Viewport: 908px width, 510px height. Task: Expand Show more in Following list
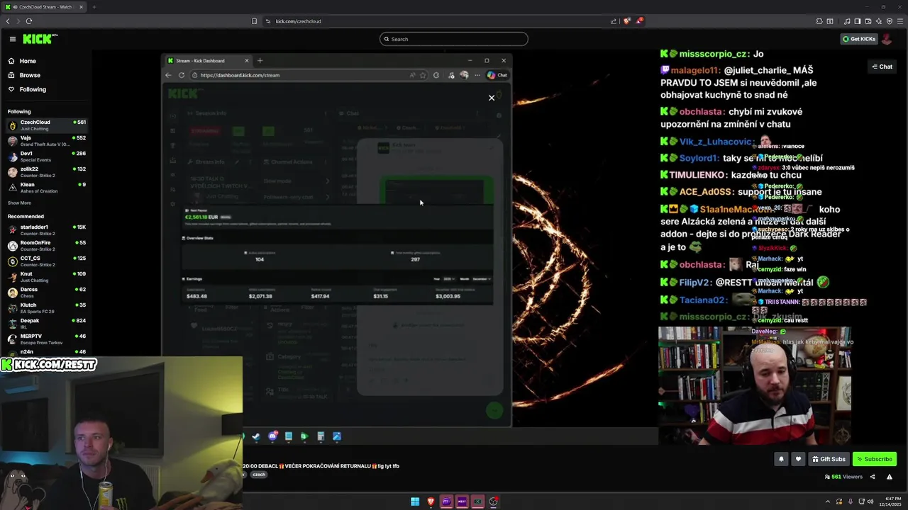tap(19, 203)
